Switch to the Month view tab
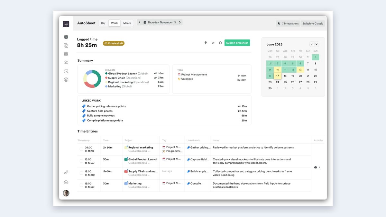386x217 pixels. coord(127,23)
